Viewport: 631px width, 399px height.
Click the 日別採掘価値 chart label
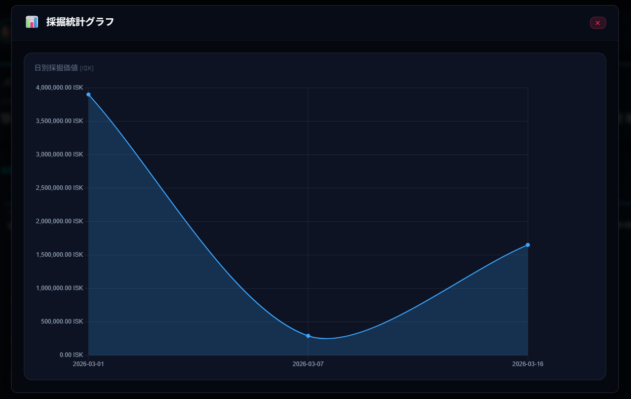(56, 68)
